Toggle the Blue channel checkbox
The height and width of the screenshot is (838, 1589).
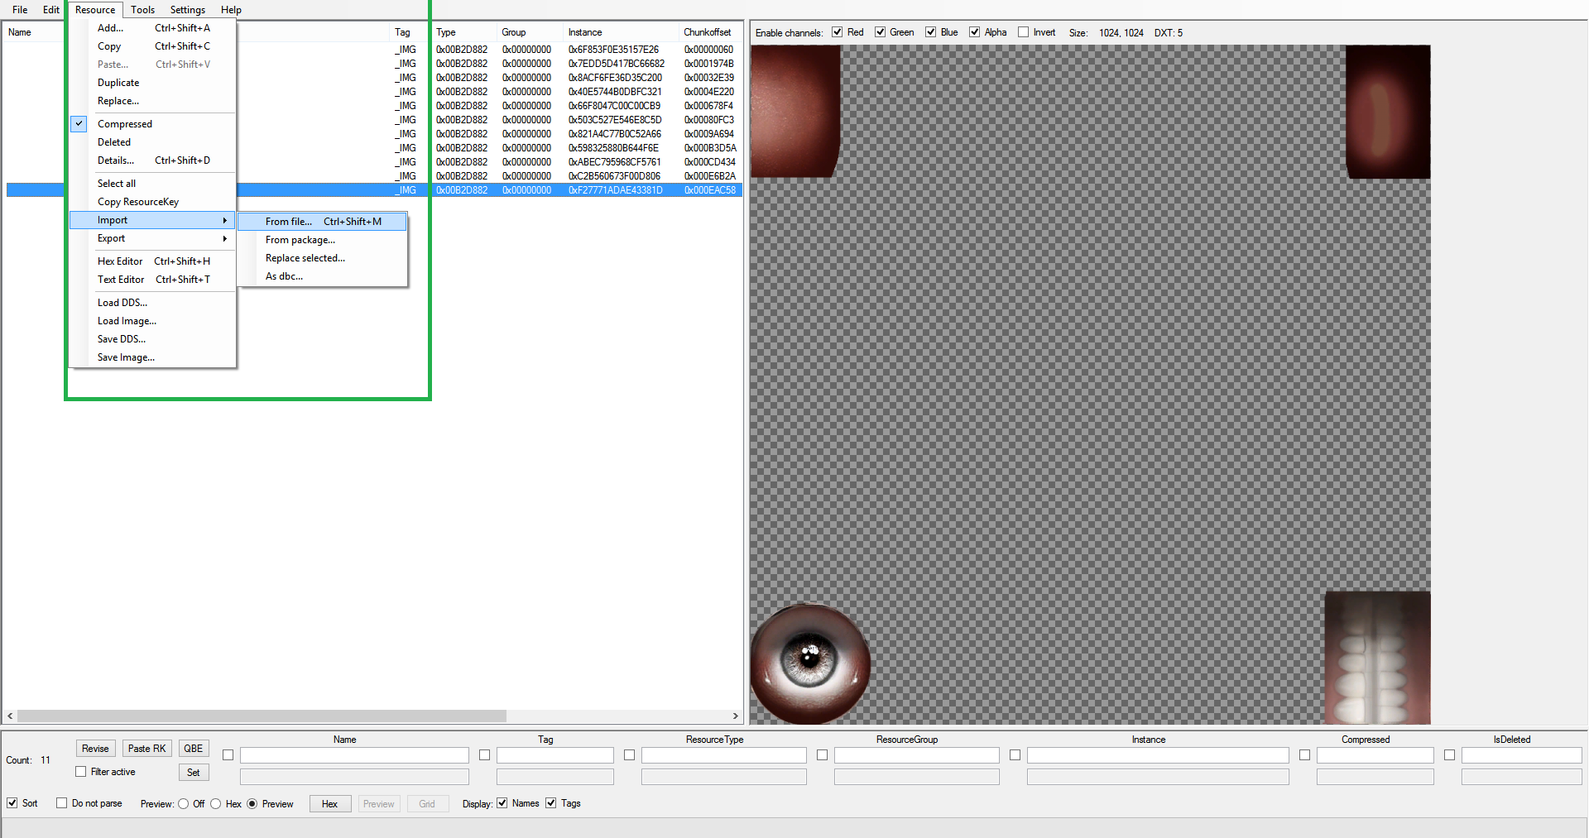coord(931,32)
